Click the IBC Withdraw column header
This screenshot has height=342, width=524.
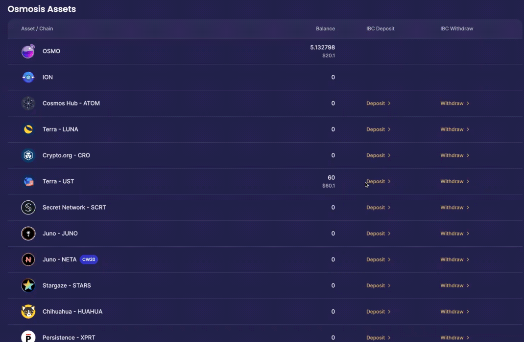[x=456, y=29]
